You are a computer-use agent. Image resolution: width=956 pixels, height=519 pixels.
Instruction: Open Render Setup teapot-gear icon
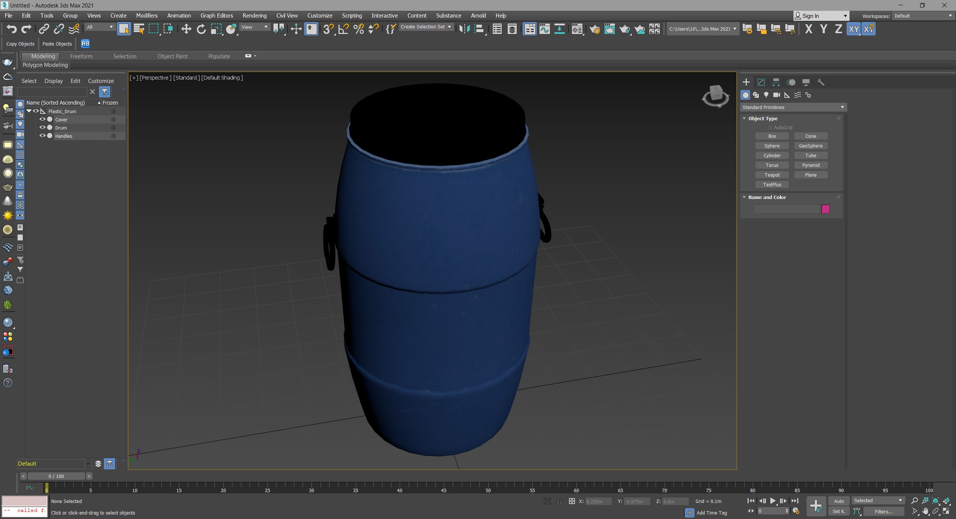coord(595,29)
